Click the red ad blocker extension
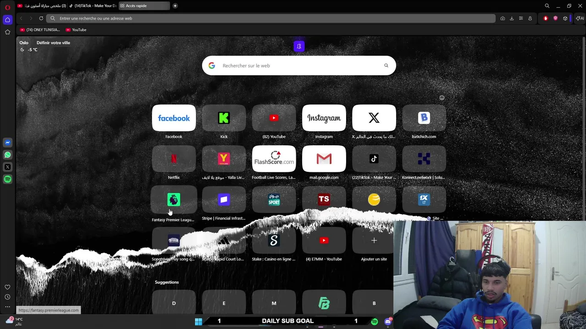Image resolution: width=586 pixels, height=329 pixels. click(x=546, y=18)
